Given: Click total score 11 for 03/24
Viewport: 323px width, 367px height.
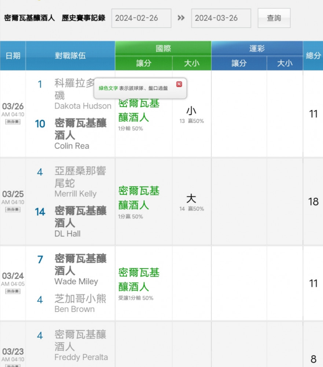Looking at the screenshot, I should 313,283.
